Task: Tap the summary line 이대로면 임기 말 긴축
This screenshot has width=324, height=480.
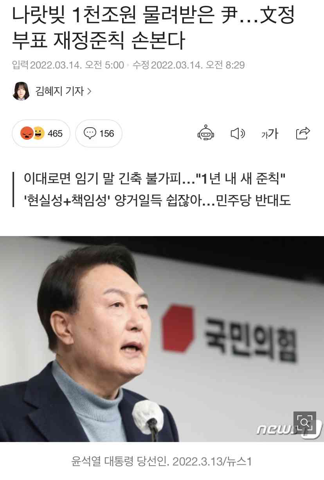Action: tap(155, 179)
